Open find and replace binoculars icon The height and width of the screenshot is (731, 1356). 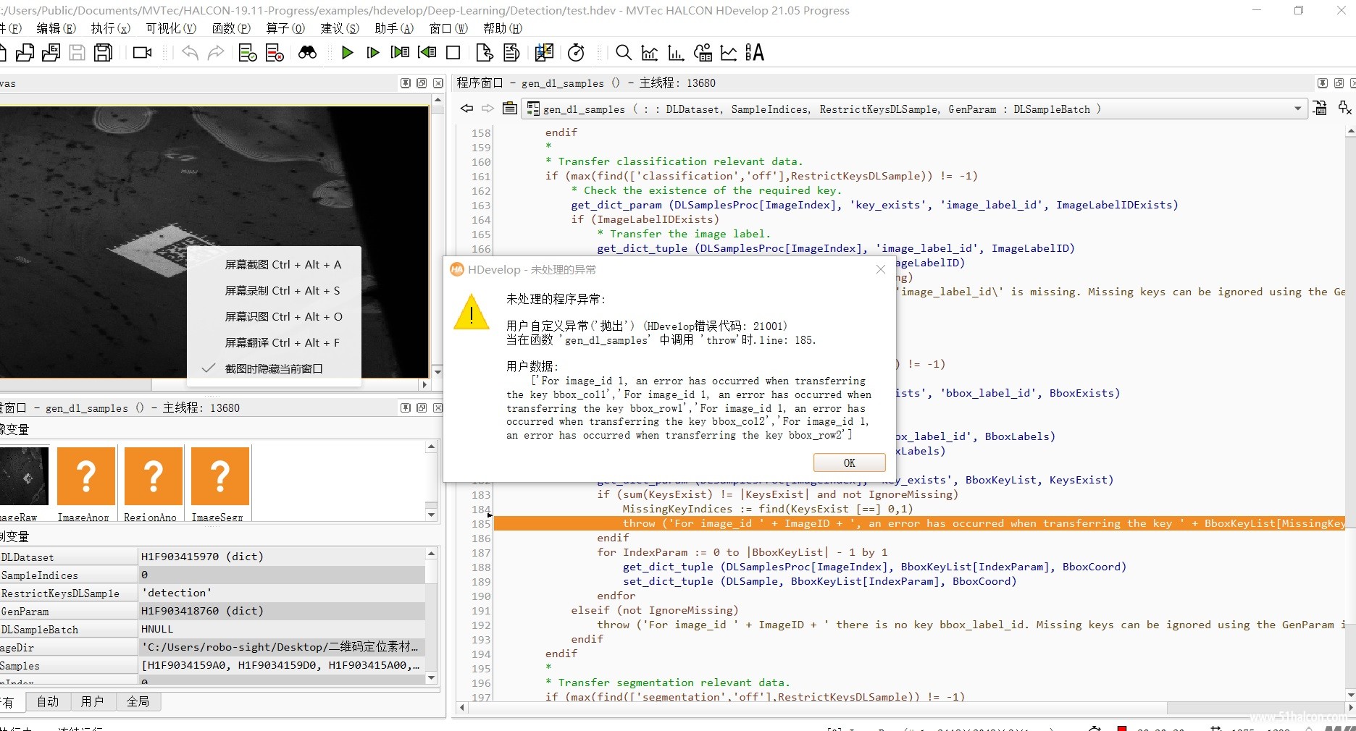307,53
